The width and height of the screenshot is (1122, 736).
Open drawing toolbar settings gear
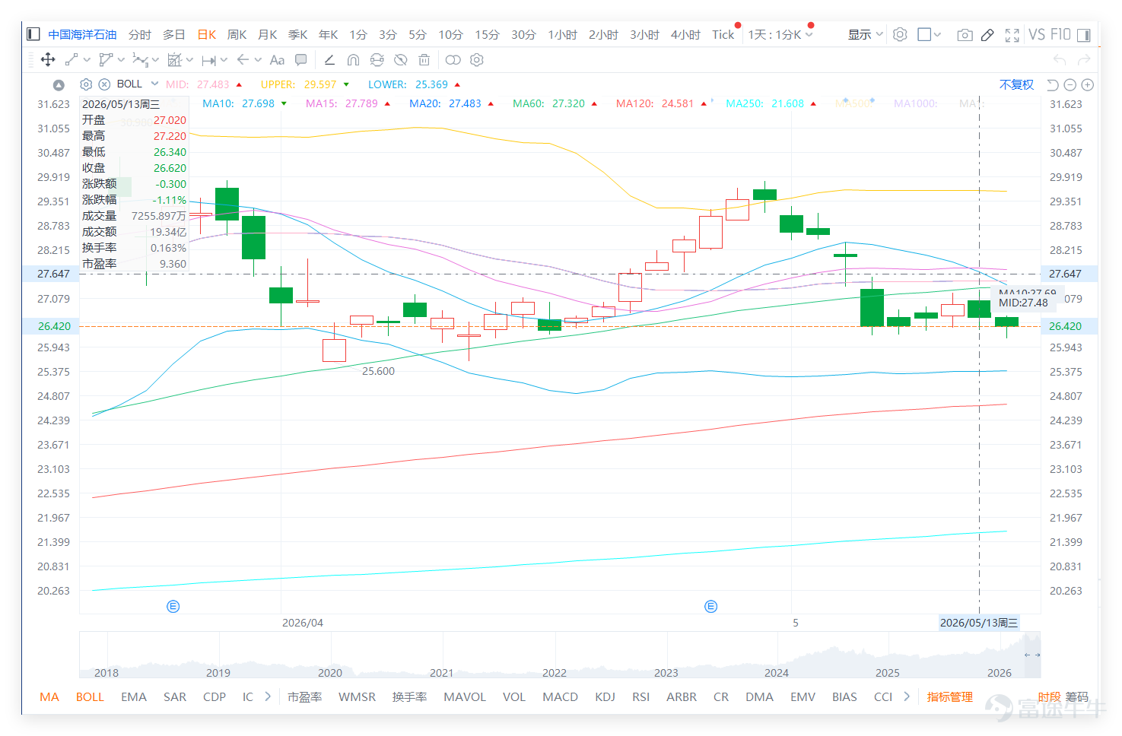coord(477,59)
